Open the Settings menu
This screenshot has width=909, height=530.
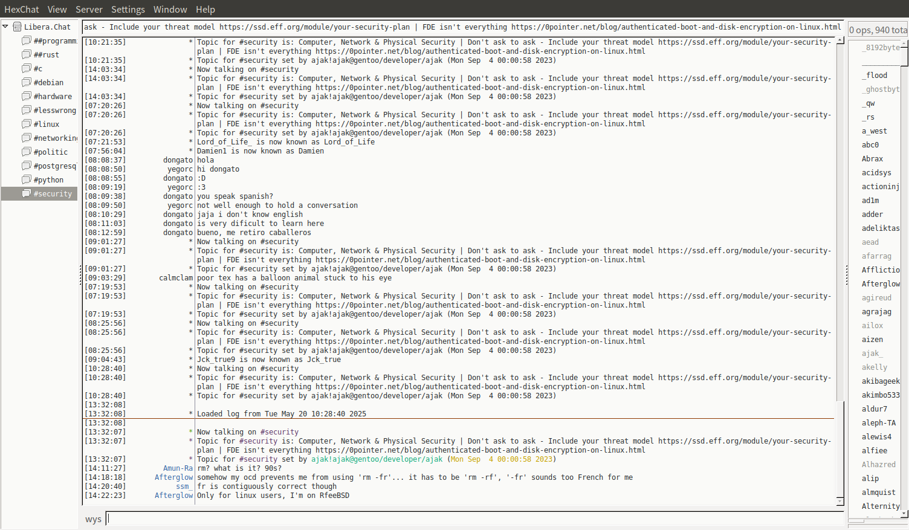(x=128, y=9)
